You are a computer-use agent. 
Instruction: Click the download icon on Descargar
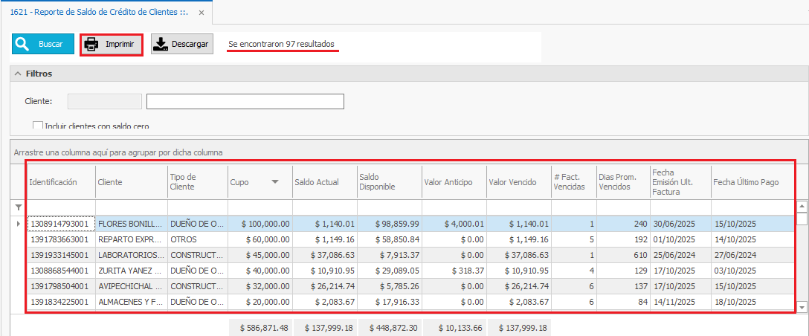[161, 45]
